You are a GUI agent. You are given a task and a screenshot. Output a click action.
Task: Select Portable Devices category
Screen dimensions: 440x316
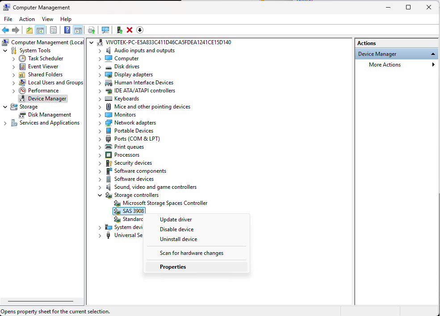point(134,131)
